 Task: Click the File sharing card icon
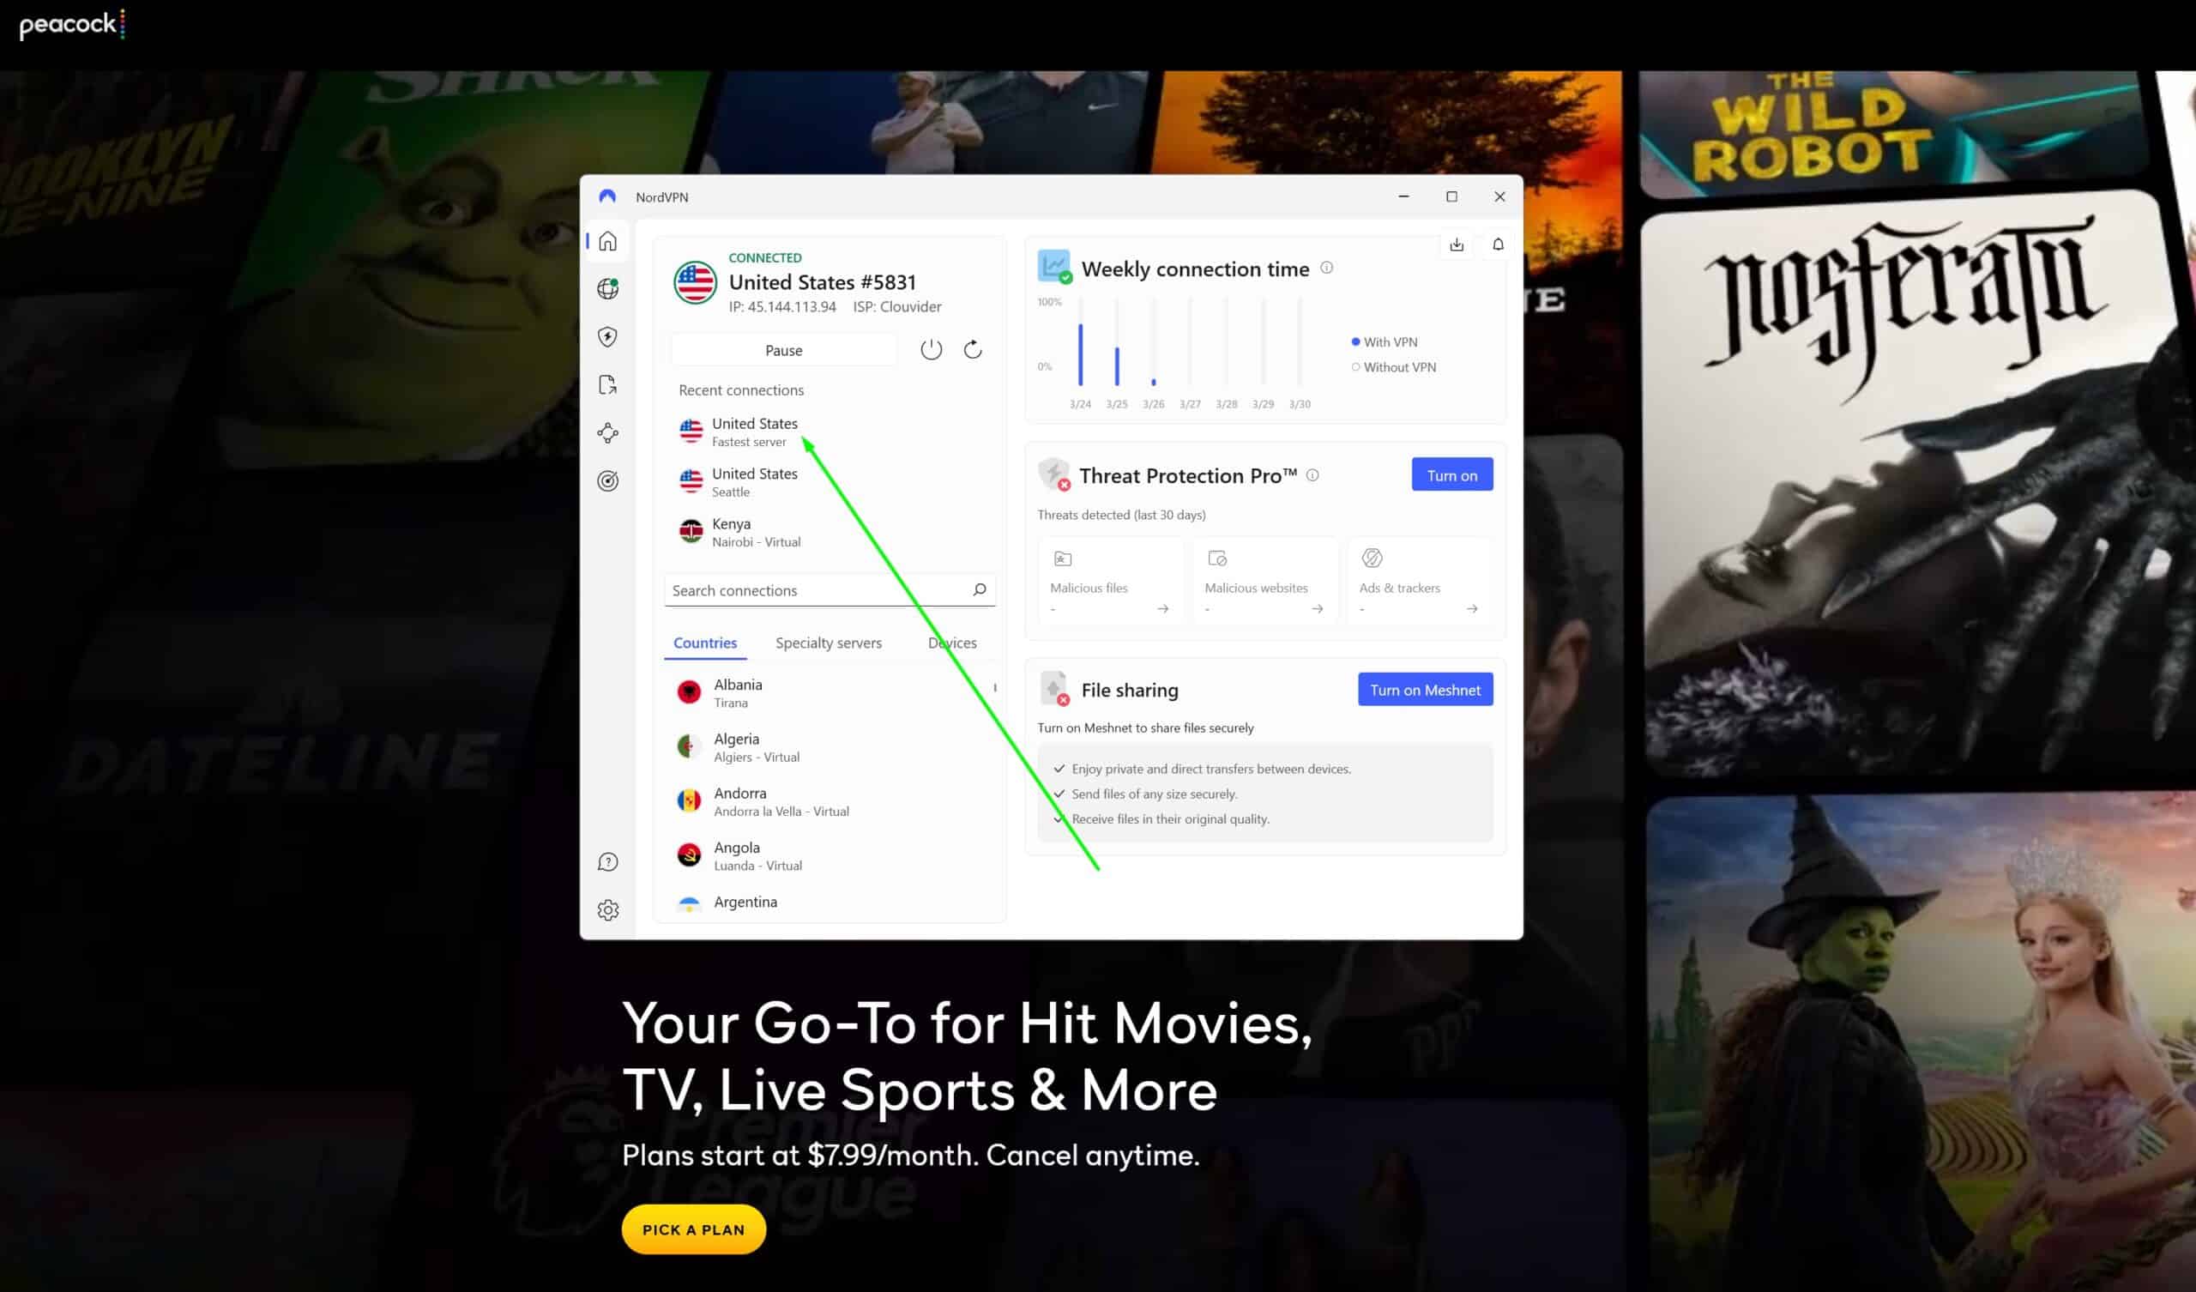[x=1054, y=689]
